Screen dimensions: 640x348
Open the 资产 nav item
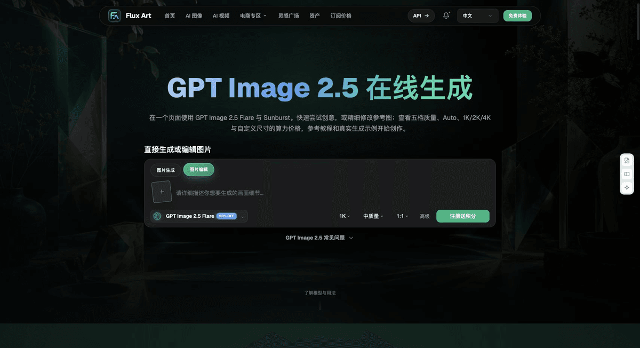pos(315,15)
